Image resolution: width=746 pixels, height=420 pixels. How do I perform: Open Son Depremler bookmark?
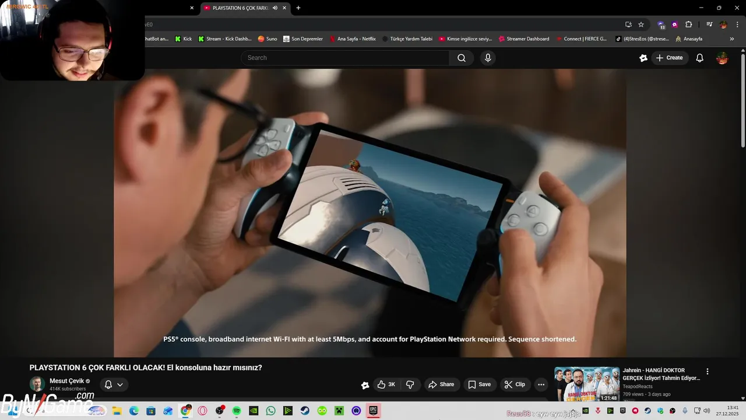[303, 39]
